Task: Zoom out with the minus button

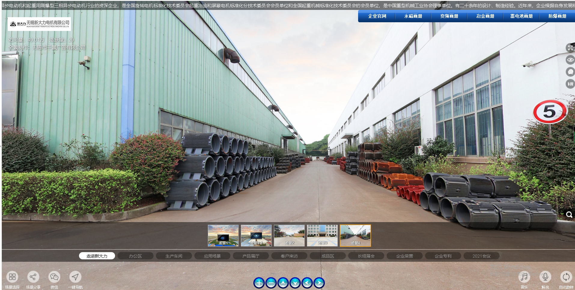Action: tap(271, 283)
